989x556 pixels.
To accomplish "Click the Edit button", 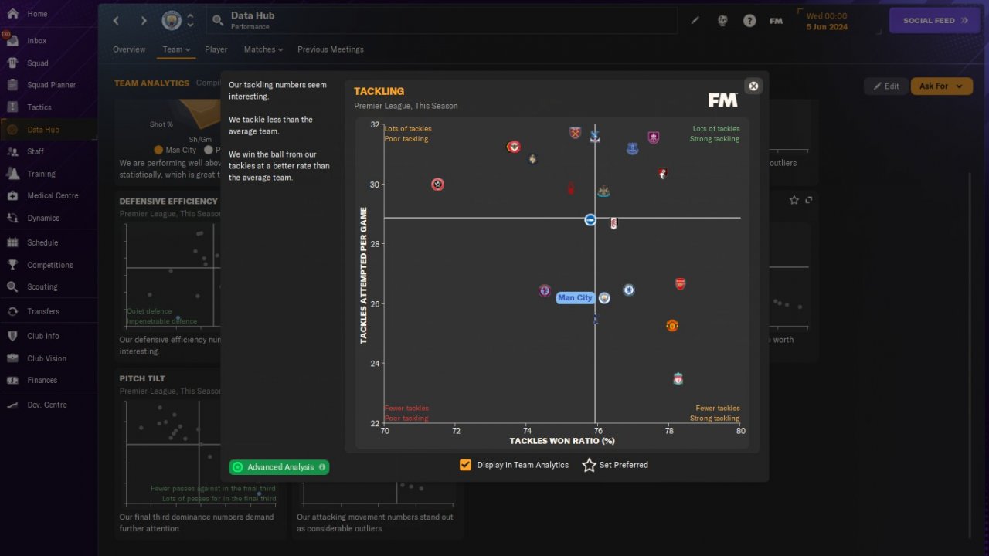I will pos(886,86).
